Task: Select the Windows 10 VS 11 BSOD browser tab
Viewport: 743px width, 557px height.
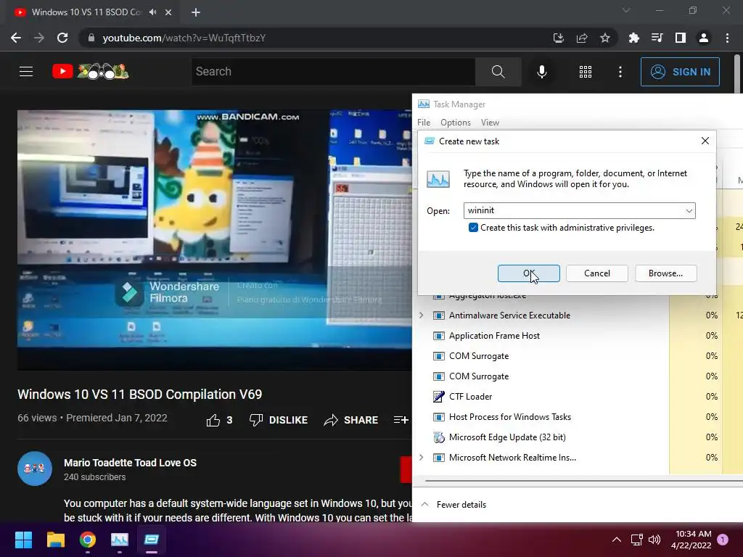Action: [86, 12]
